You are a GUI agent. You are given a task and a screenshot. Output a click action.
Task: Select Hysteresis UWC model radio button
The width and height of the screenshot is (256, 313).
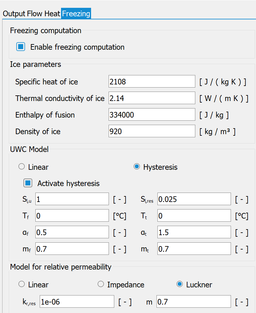[137, 167]
